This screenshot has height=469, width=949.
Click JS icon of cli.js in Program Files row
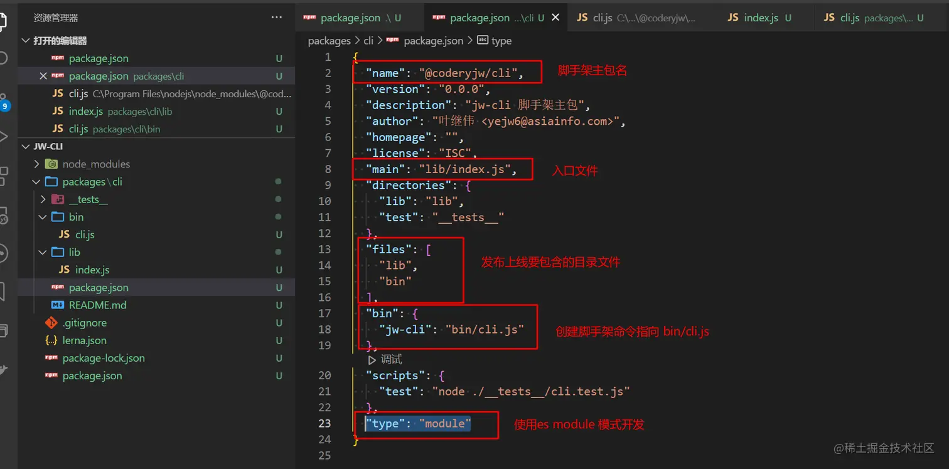[x=58, y=93]
